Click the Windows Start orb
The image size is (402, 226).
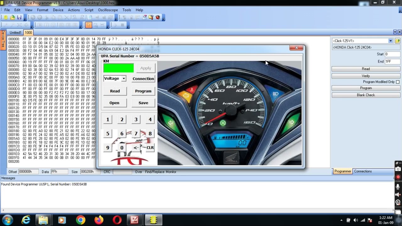tap(8, 220)
